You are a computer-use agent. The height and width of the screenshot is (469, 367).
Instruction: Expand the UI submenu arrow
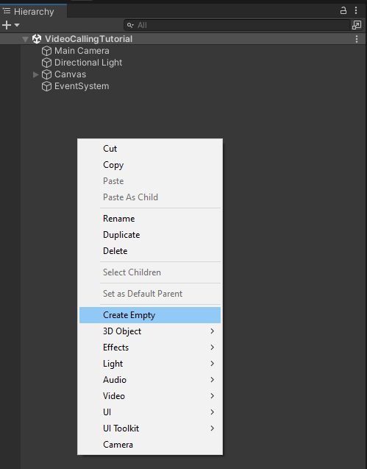tap(213, 412)
